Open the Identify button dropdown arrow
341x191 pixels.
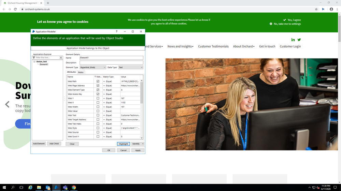(x=143, y=144)
